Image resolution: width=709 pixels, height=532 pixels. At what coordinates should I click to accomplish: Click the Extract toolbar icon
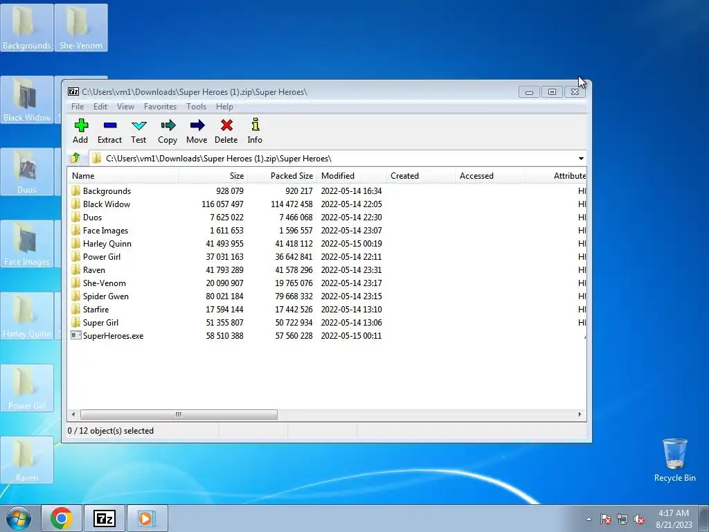(x=110, y=131)
